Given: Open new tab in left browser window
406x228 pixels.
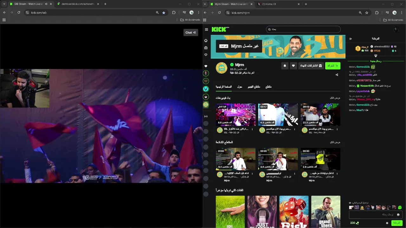Looking at the screenshot, I should 105,4.
